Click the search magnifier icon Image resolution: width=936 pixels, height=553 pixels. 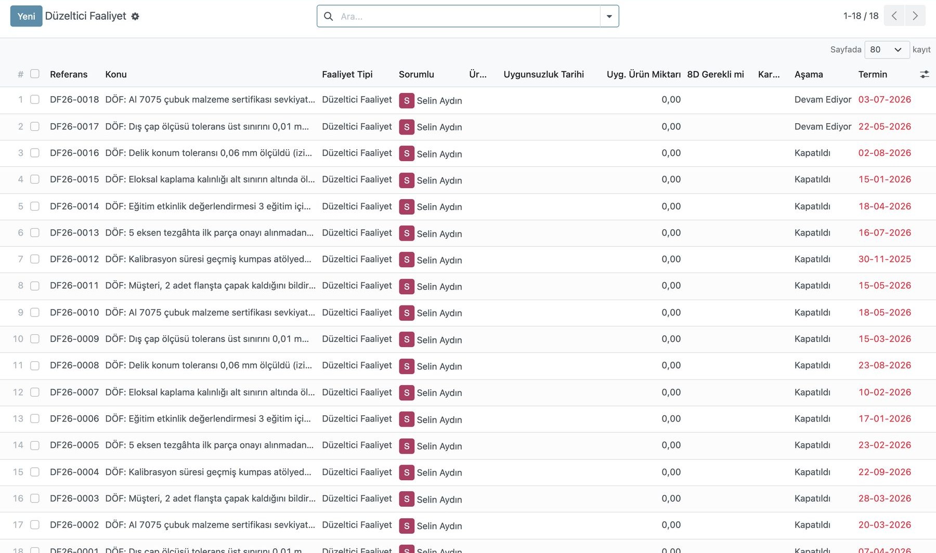329,16
